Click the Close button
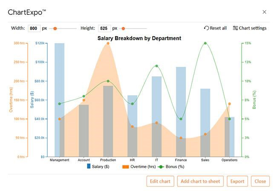This screenshot has width=277, height=196. (260, 181)
